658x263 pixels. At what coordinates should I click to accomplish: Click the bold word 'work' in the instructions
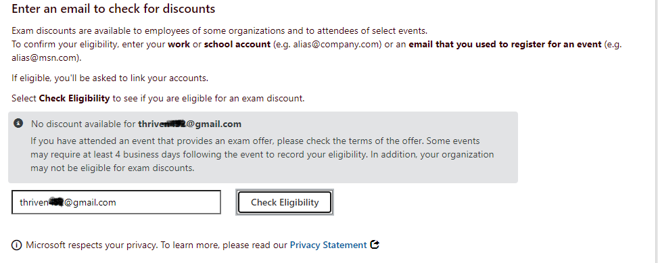179,45
